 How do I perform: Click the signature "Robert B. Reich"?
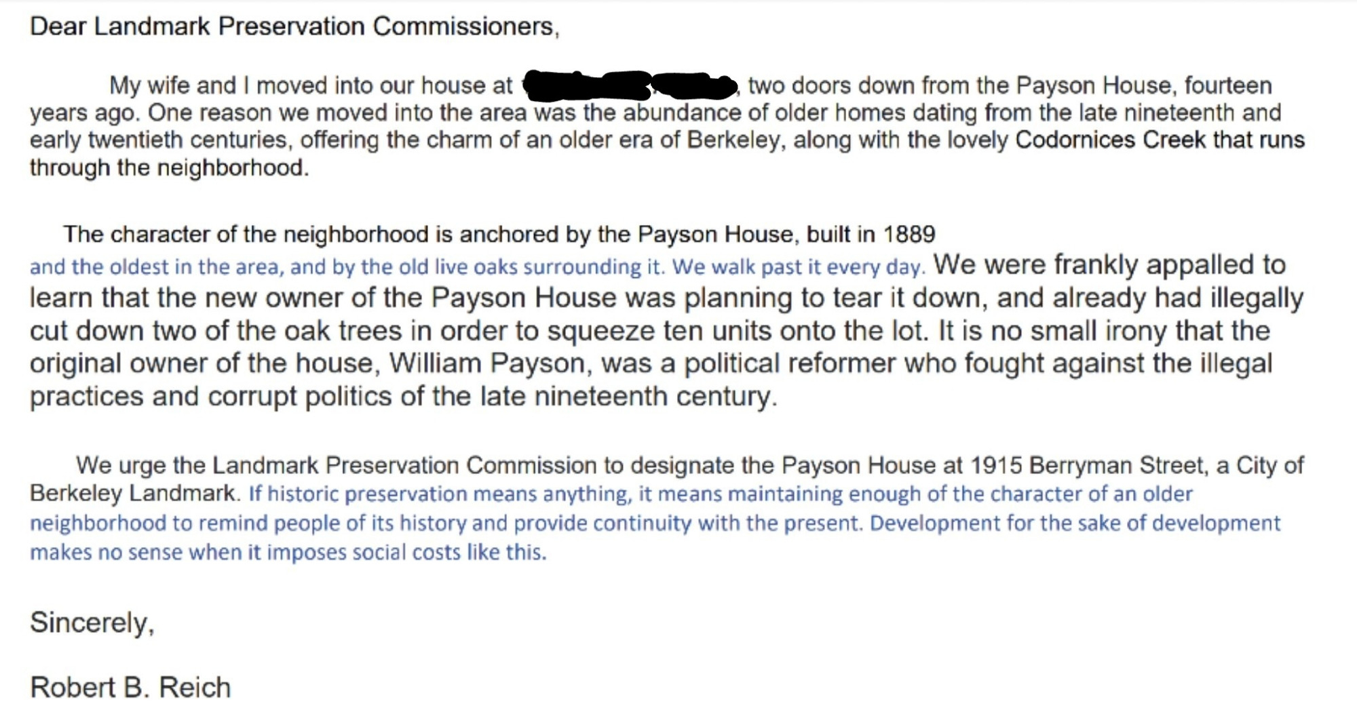pyautogui.click(x=130, y=688)
